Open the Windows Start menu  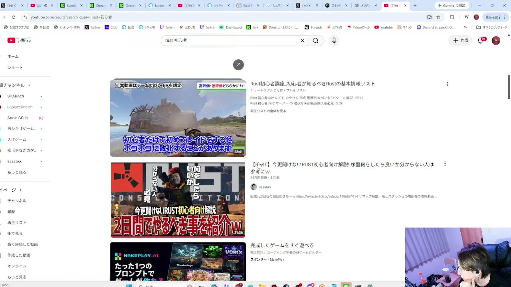pos(129,285)
